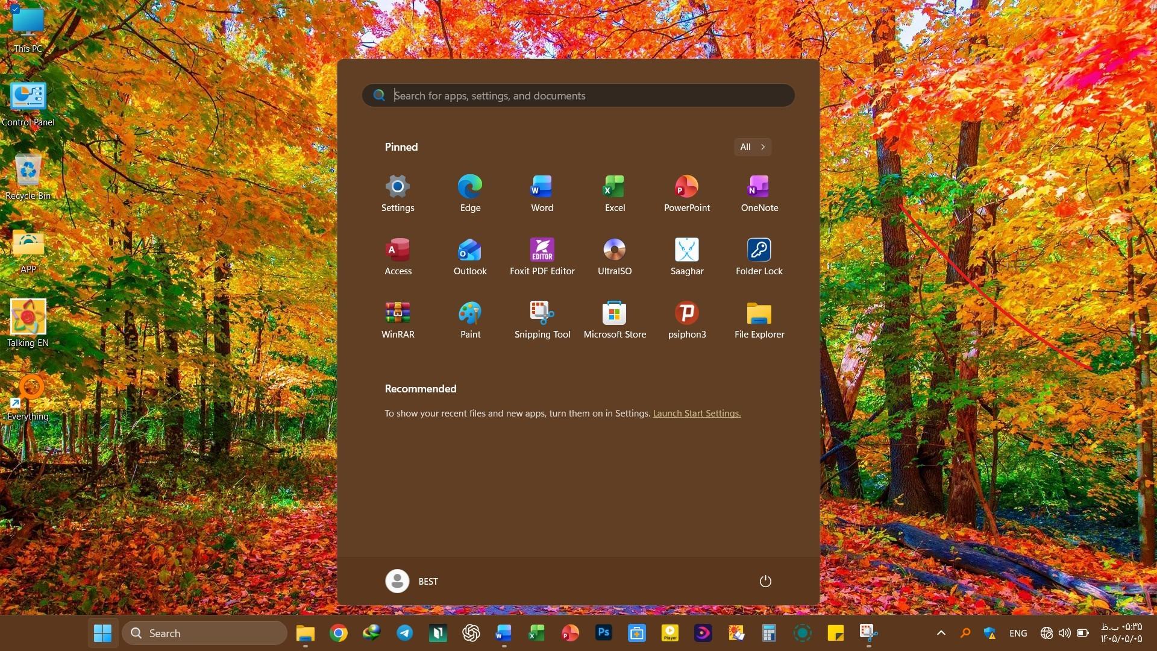1157x651 pixels.
Task: Open PowerPoint from the taskbar
Action: [x=570, y=633]
